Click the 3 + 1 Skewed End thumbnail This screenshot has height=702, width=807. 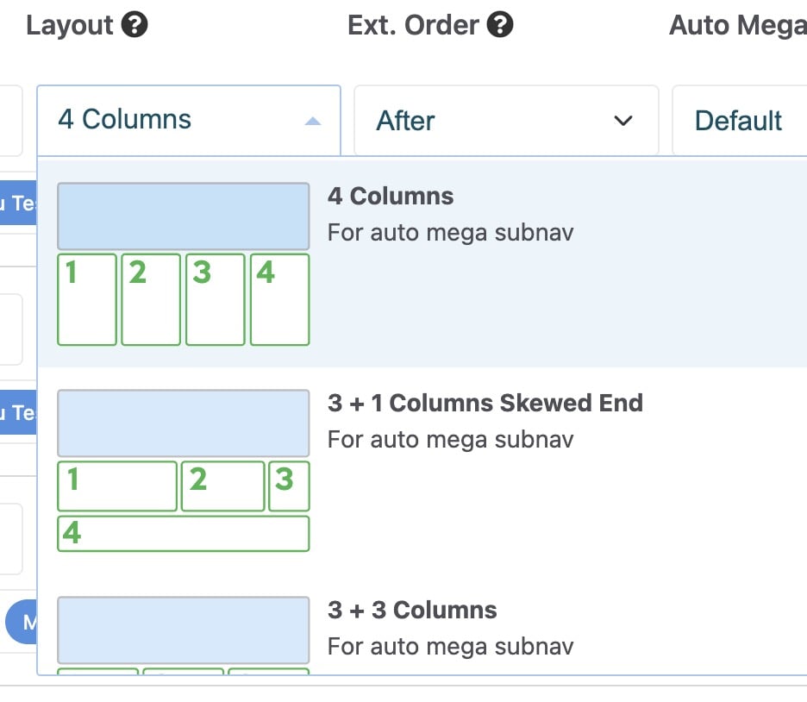tap(183, 470)
